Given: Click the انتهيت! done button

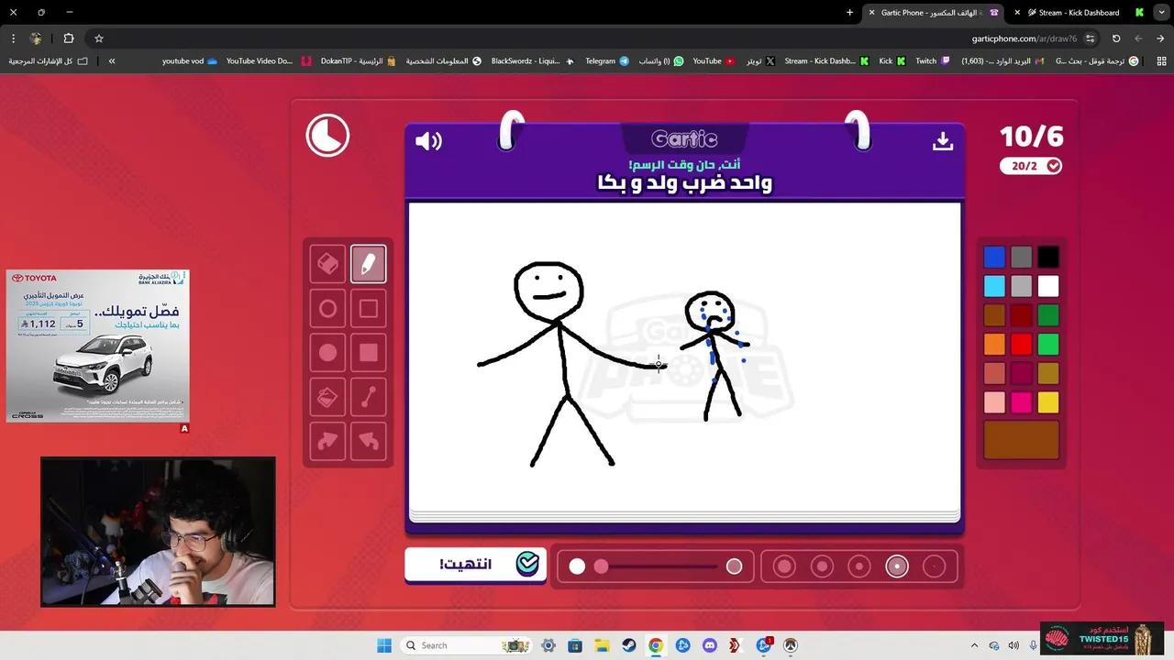Looking at the screenshot, I should [x=475, y=564].
